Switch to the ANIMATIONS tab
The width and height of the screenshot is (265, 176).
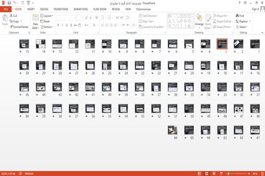point(81,9)
